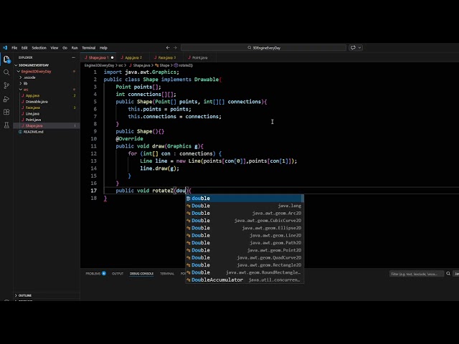Switch to the Face.java editor tab
Screen dimensions: 459x344
point(166,57)
